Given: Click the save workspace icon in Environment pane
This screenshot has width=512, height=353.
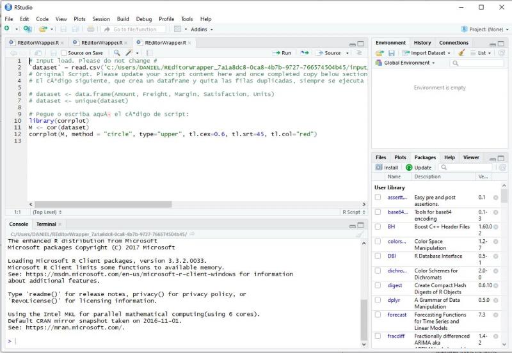Looking at the screenshot, I should [392, 53].
